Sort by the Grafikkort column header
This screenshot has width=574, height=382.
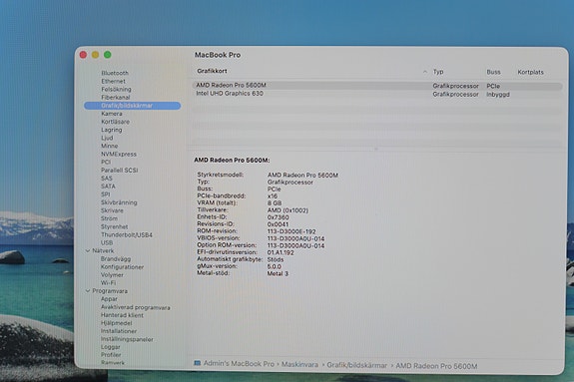click(212, 71)
